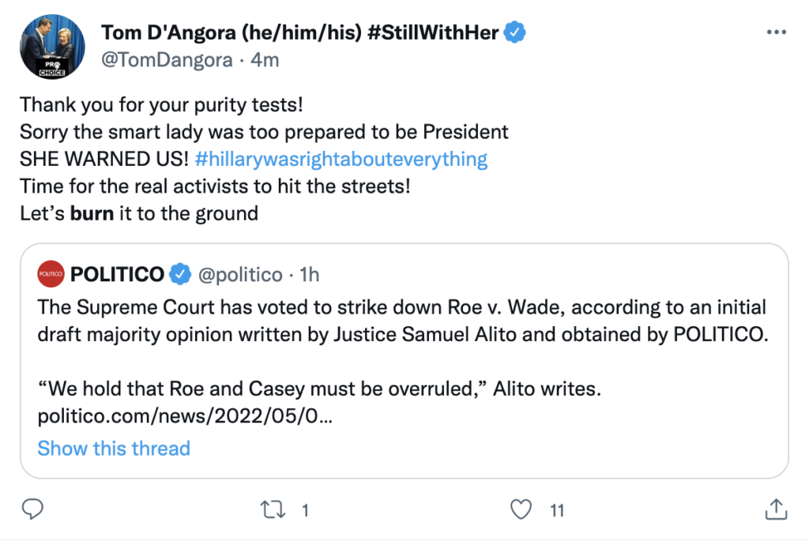Open the @TomDangora handle link
The image size is (809, 541).
point(167,59)
